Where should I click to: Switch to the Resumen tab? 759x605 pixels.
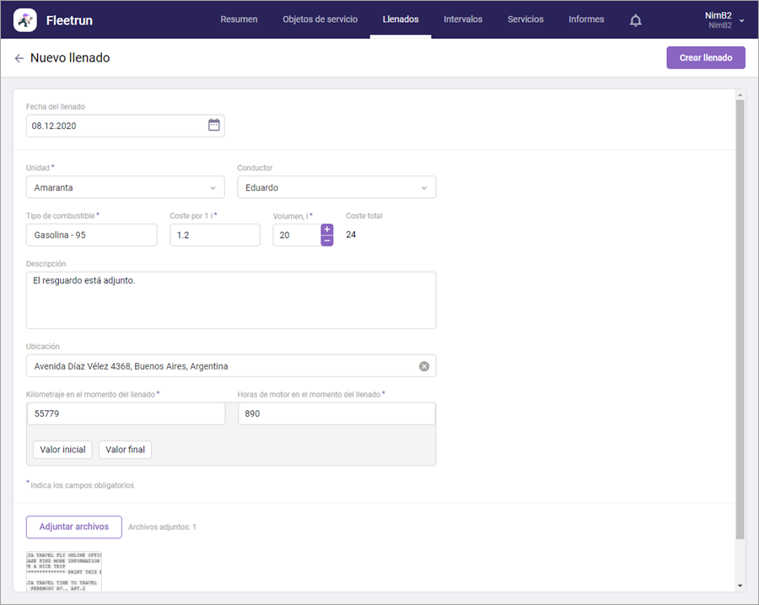(x=240, y=19)
